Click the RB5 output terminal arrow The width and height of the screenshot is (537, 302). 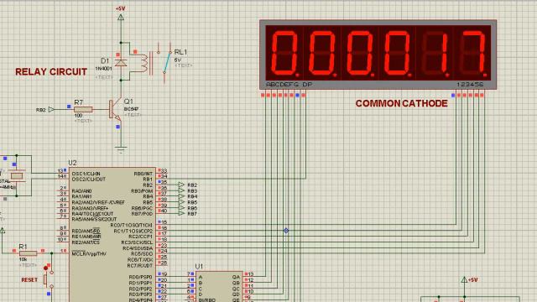[181, 202]
